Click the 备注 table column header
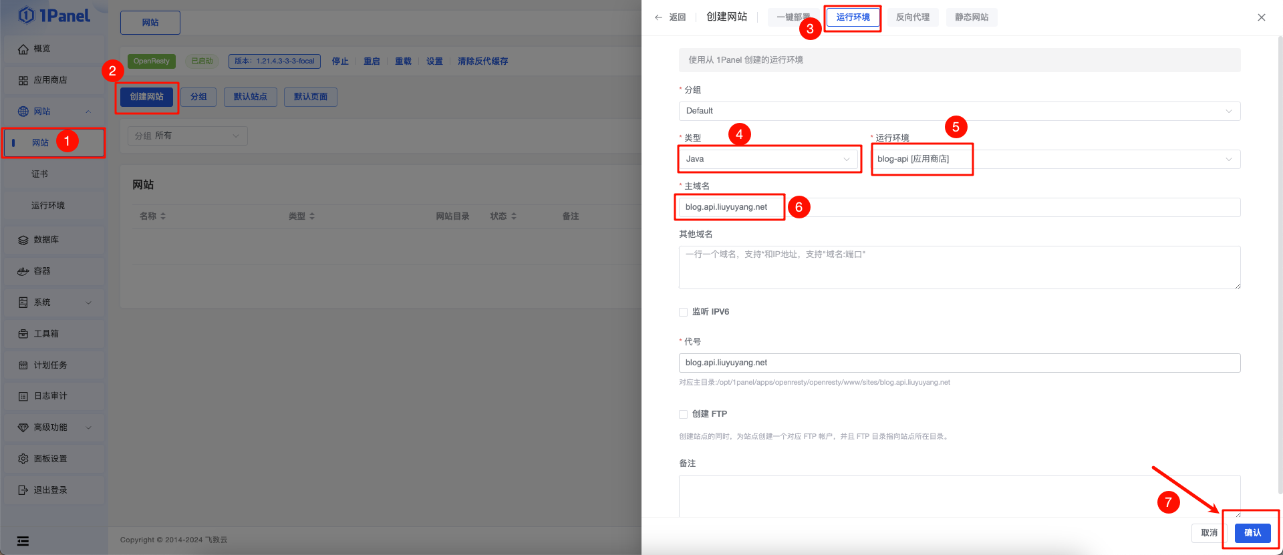The image size is (1283, 555). tap(570, 216)
